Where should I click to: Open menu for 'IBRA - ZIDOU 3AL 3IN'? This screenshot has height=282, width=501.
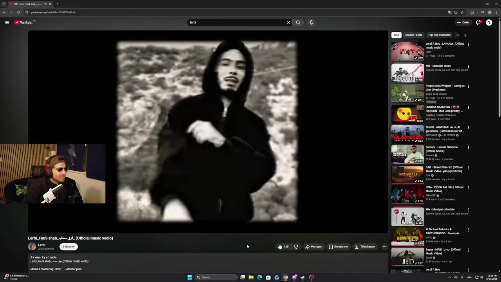click(x=468, y=188)
